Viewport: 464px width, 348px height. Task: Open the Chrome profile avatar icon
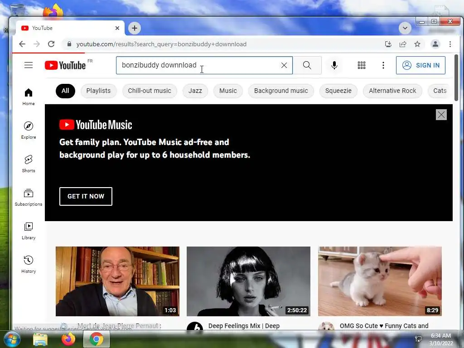[435, 44]
